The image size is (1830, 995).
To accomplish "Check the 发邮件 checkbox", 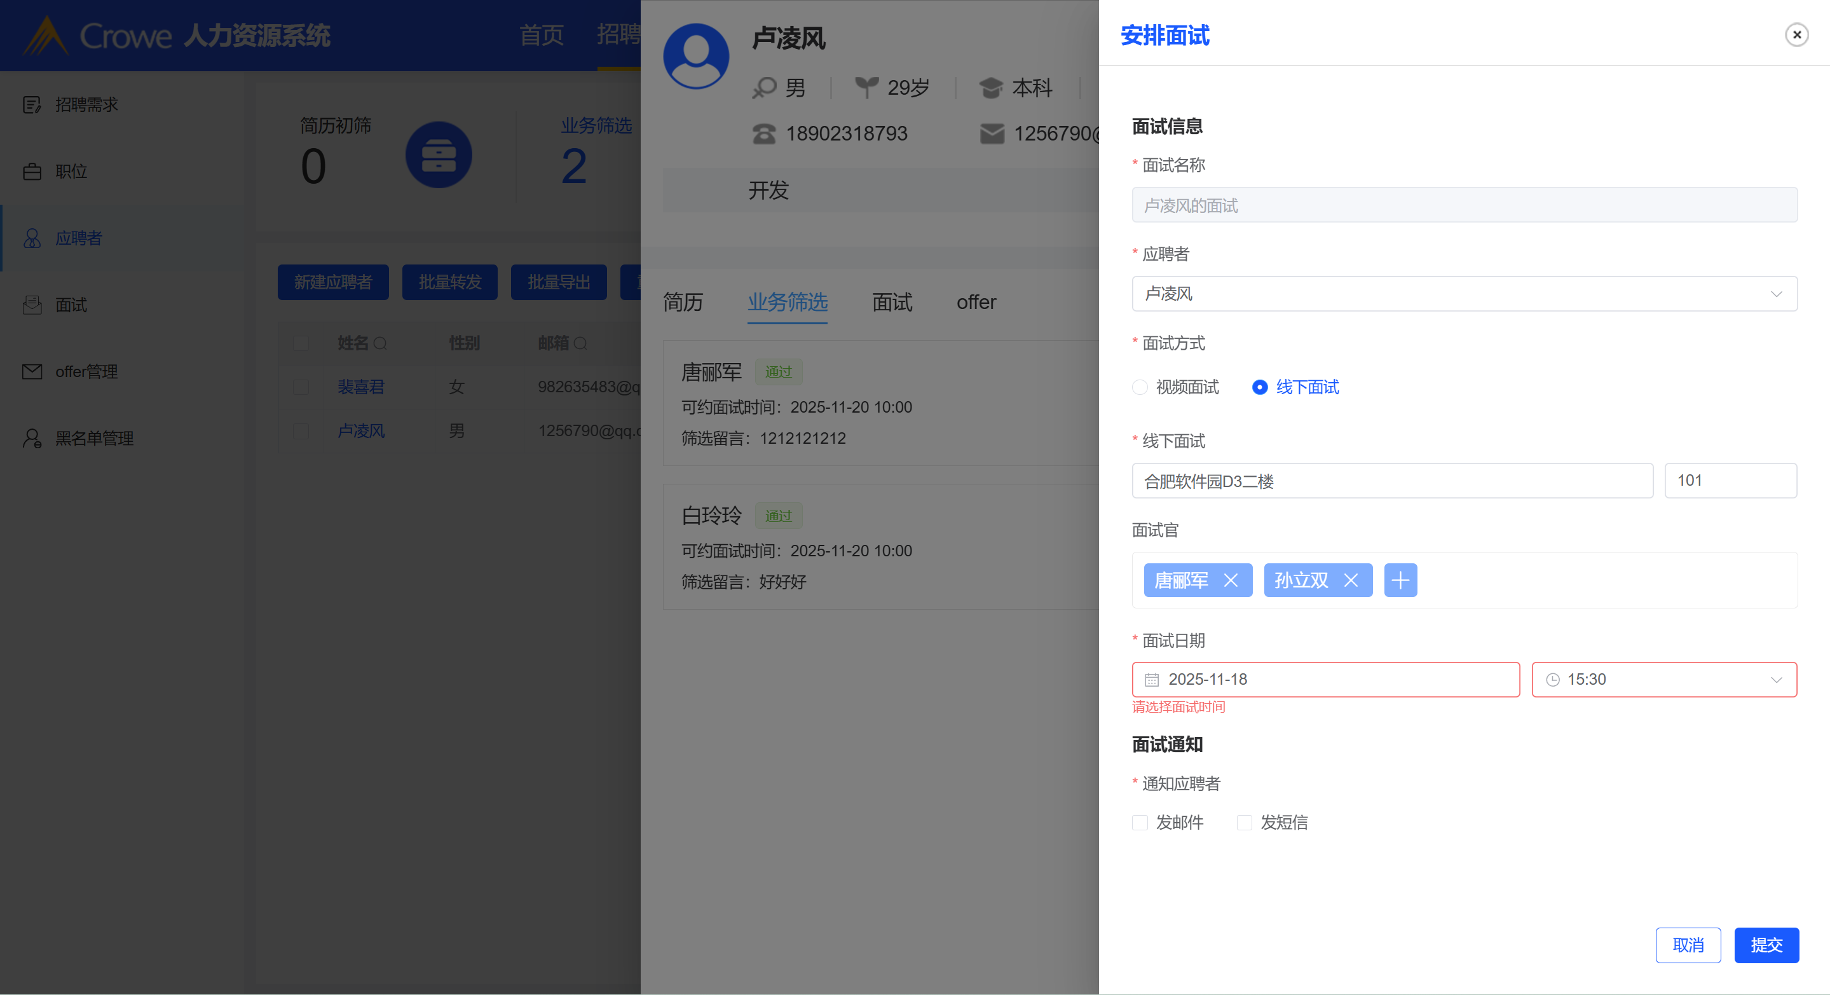I will (x=1140, y=823).
